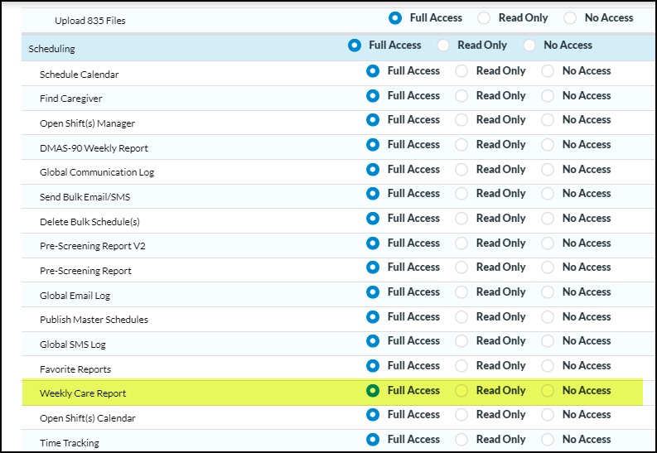657x453 pixels.
Task: Set Time Tracking to Read Only
Action: pos(461,440)
